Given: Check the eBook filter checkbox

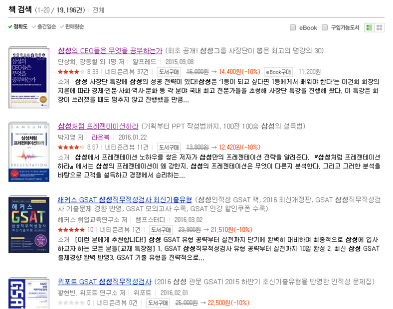Looking at the screenshot, I should (x=293, y=27).
